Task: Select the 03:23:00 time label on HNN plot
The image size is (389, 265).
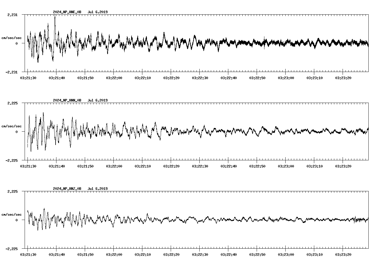Action: click(286, 166)
